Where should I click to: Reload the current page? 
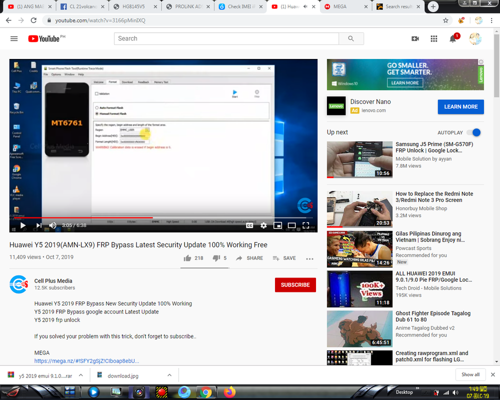(33, 20)
